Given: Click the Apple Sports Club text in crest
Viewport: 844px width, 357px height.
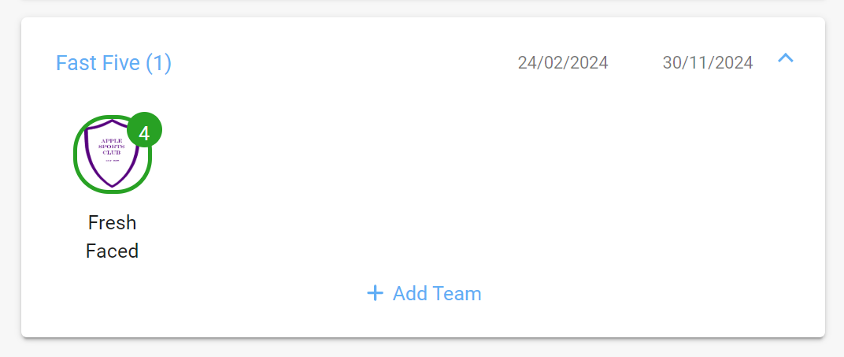Looking at the screenshot, I should [x=112, y=146].
